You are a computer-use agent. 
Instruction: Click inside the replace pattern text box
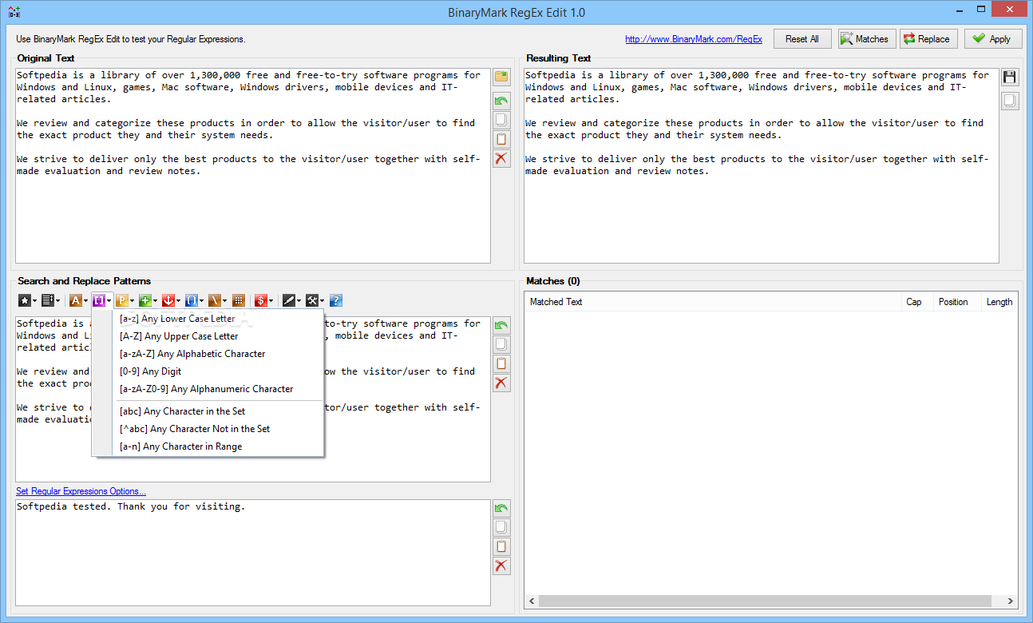point(252,553)
